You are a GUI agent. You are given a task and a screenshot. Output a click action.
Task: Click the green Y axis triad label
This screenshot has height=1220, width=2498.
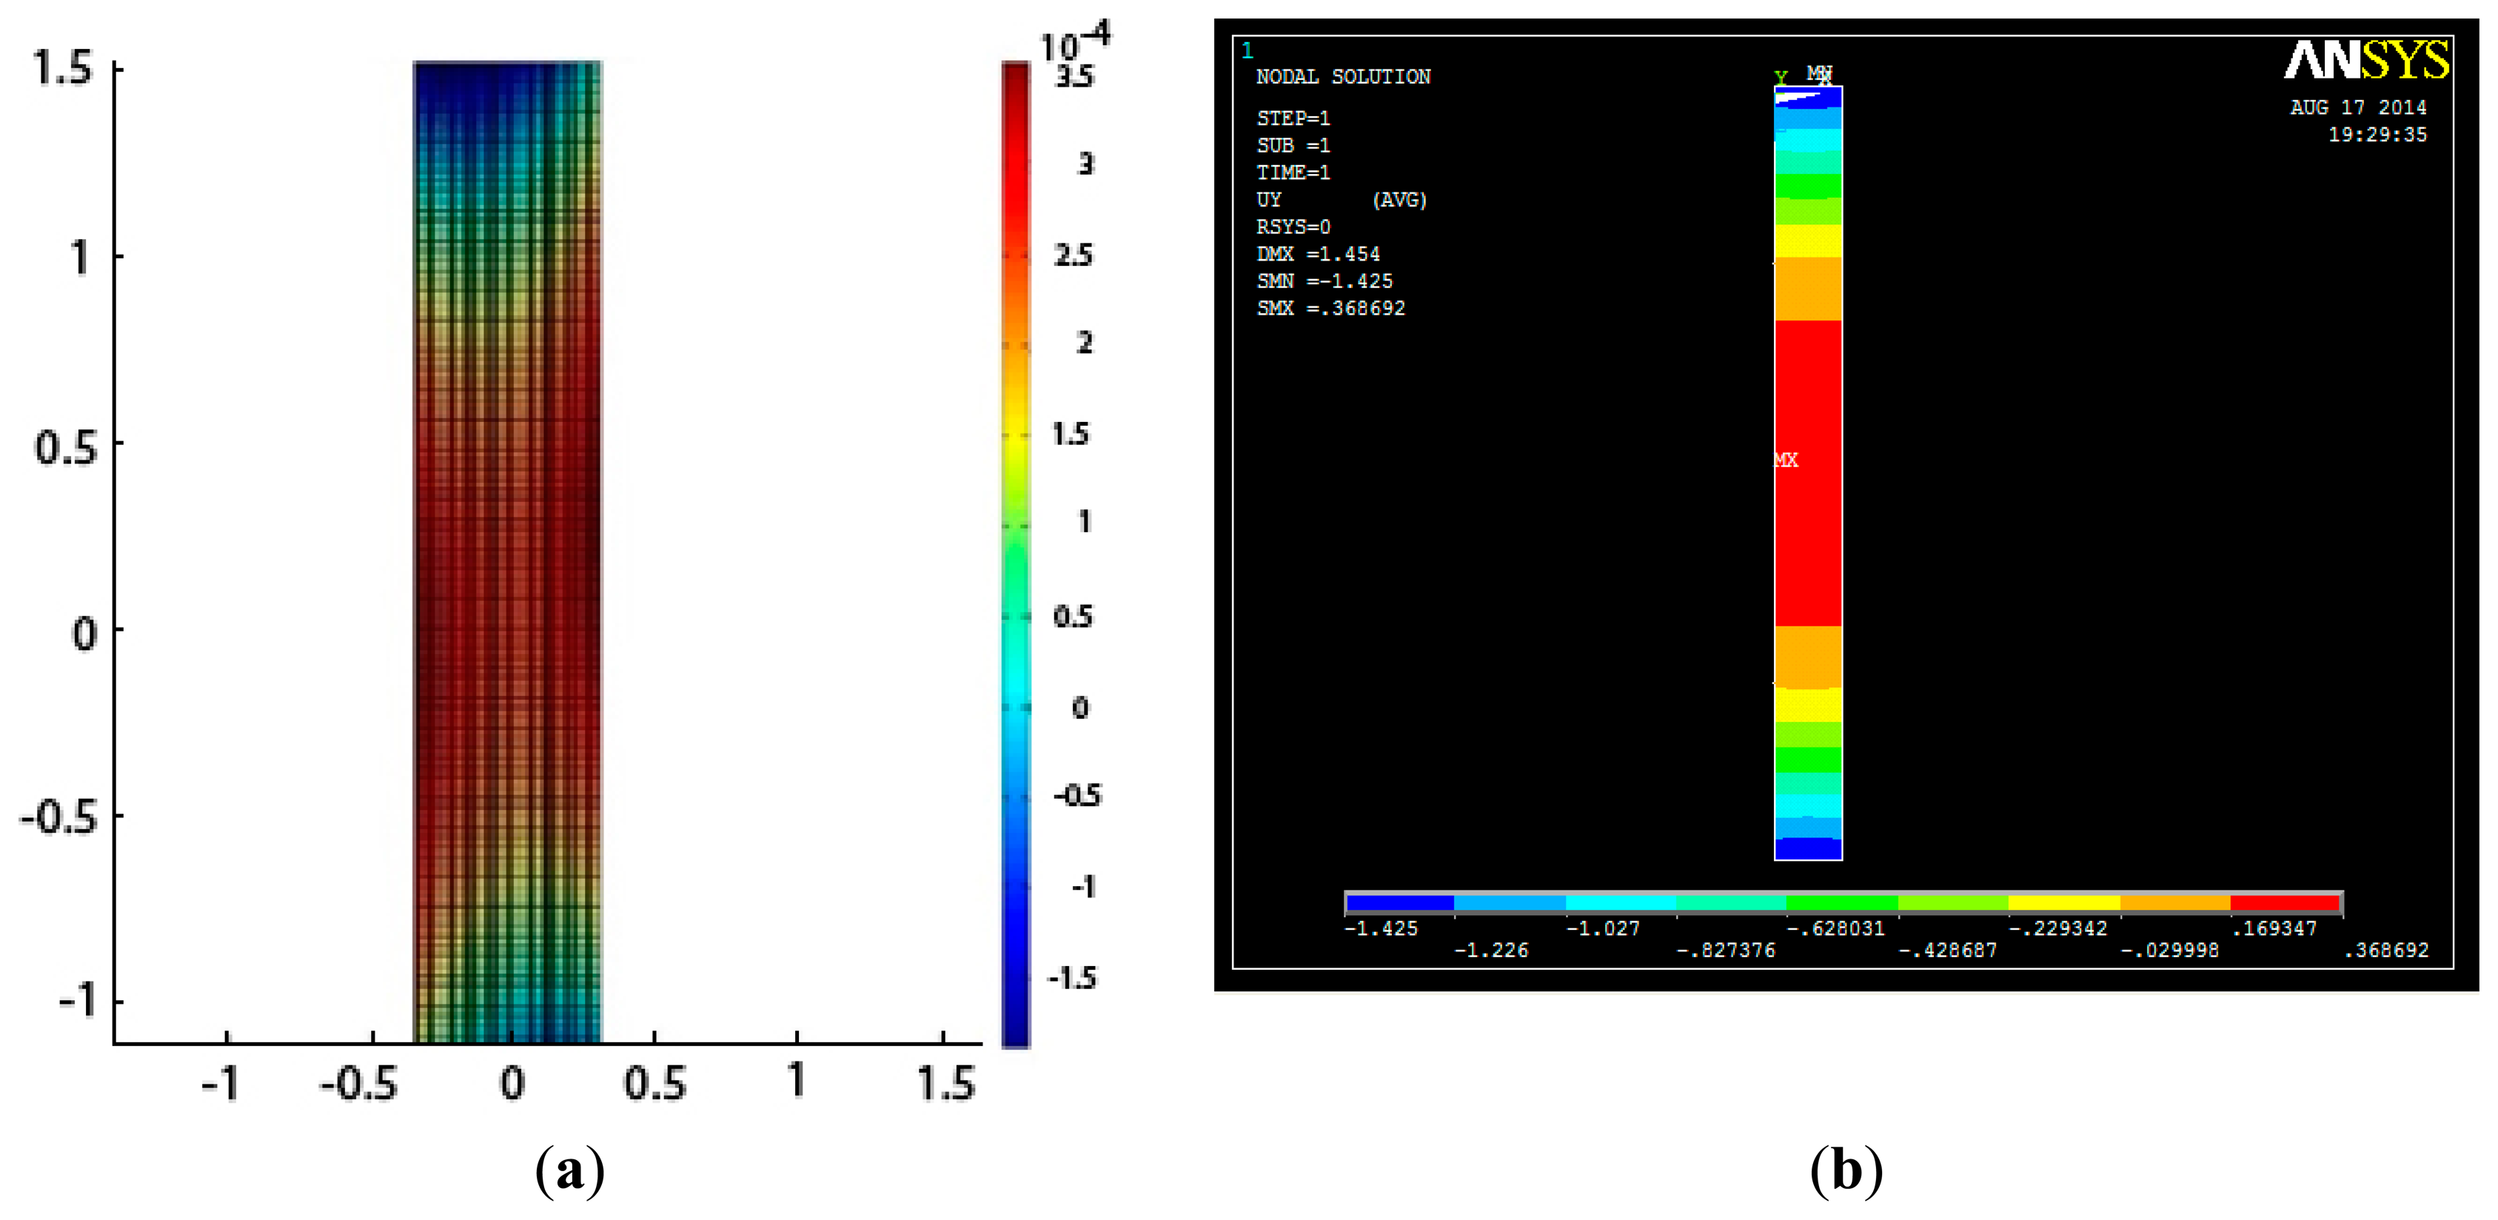[x=1781, y=78]
